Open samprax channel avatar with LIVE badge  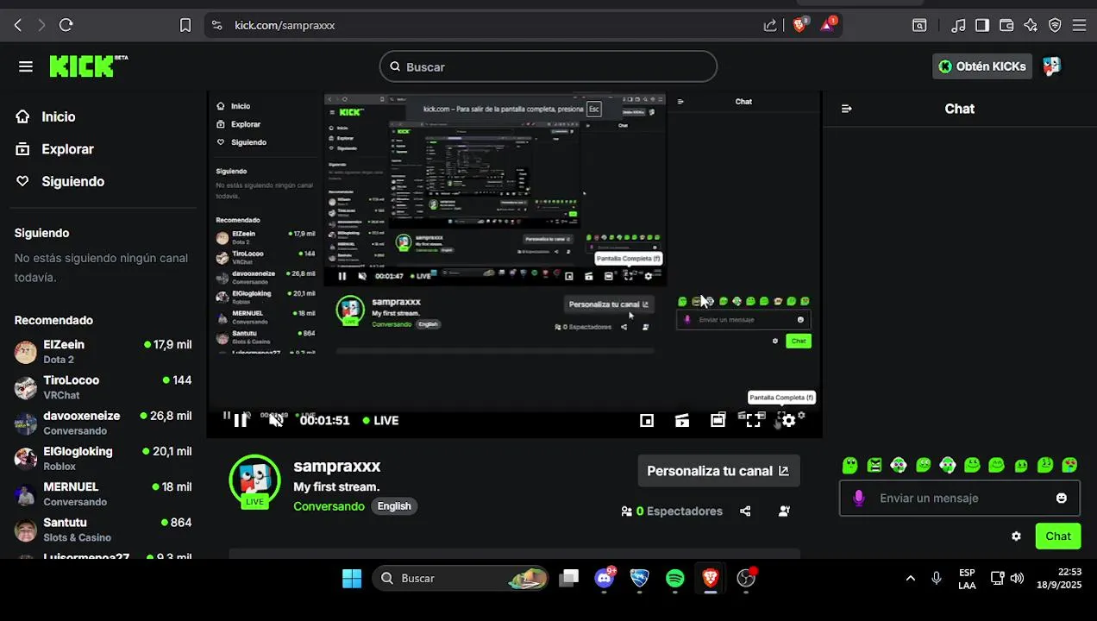tap(254, 481)
